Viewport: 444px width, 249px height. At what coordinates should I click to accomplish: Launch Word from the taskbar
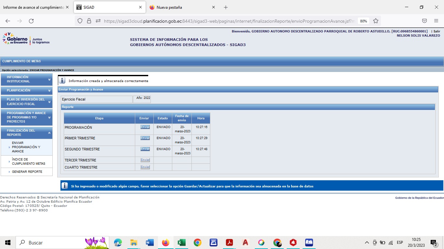click(150, 243)
